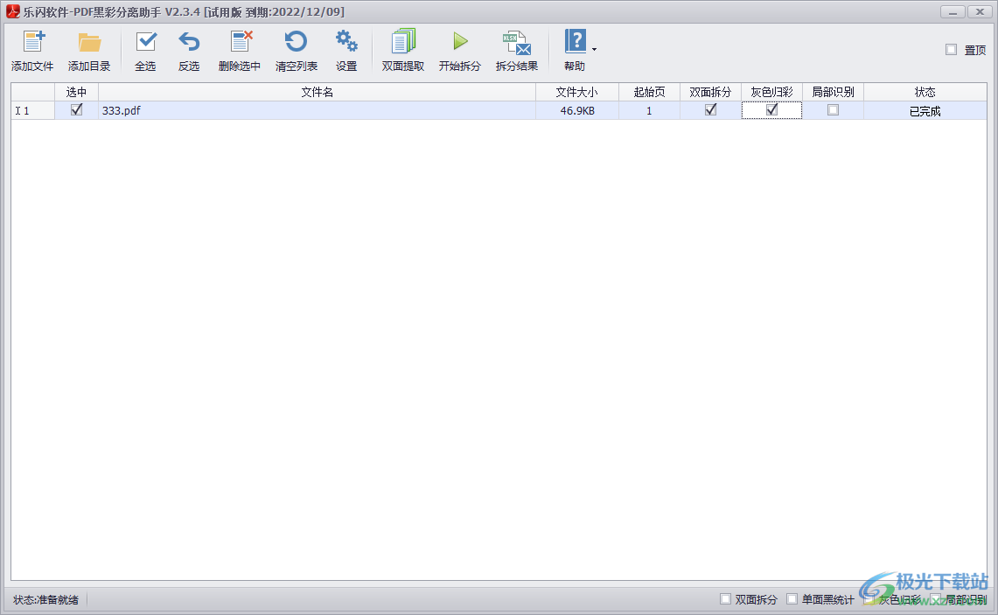Screen dimensions: 998x615
Task: Toggle 双面拆分 checkbox in 333.pdf row
Action: [x=710, y=110]
